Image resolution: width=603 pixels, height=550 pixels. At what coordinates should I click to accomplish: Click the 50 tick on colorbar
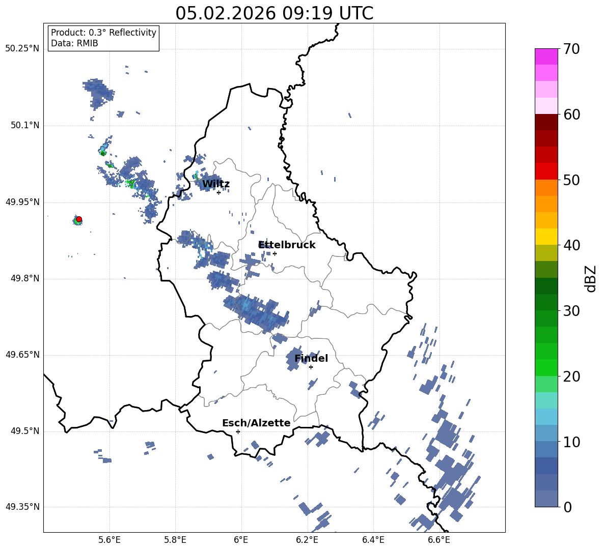click(571, 180)
